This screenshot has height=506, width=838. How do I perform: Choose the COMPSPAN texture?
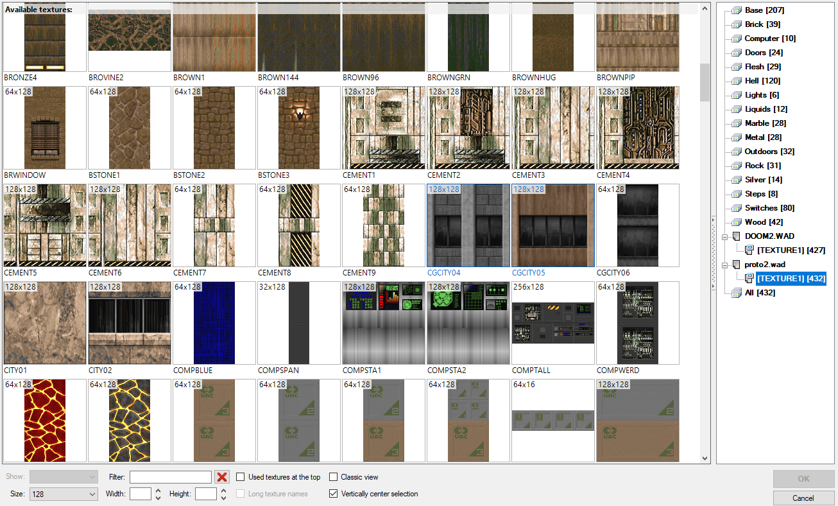coord(298,323)
